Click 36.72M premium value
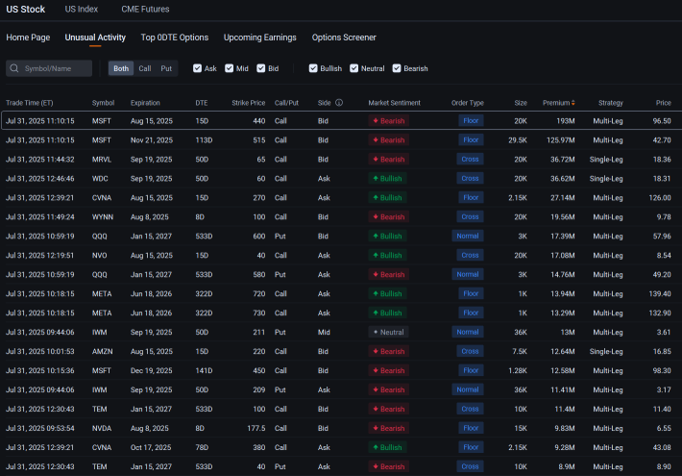 click(x=562, y=160)
